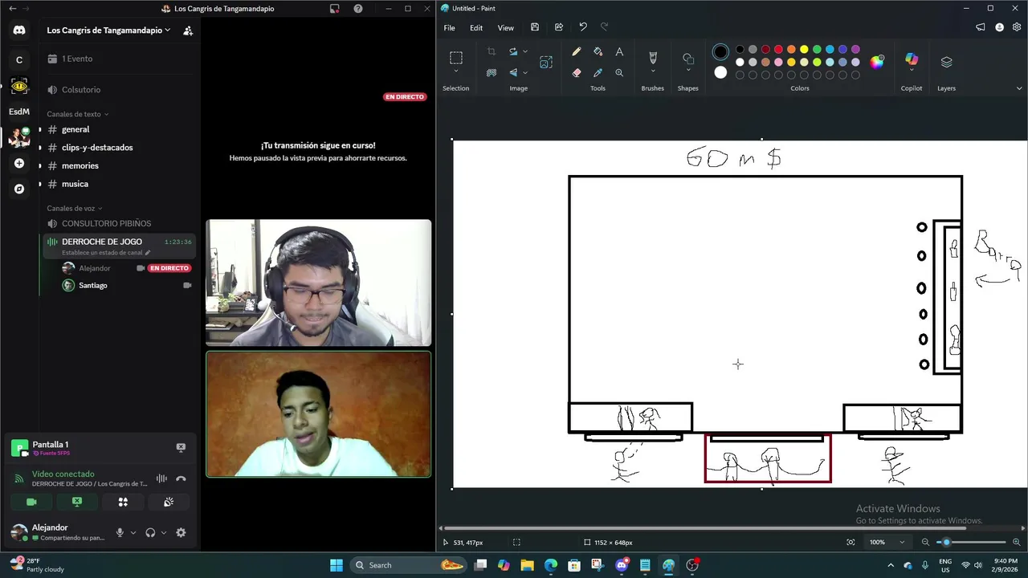Open the Rotate options dropdown arrow

point(525,51)
